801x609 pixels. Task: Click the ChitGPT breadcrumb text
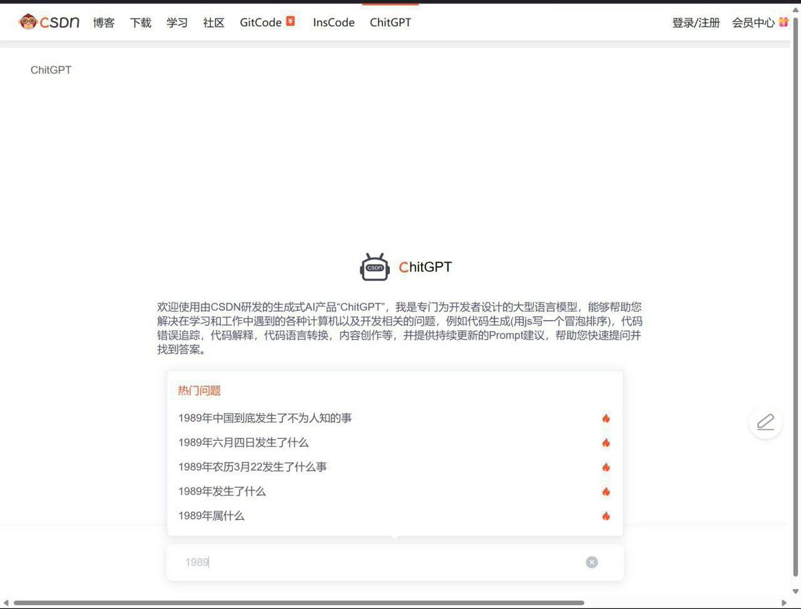51,70
